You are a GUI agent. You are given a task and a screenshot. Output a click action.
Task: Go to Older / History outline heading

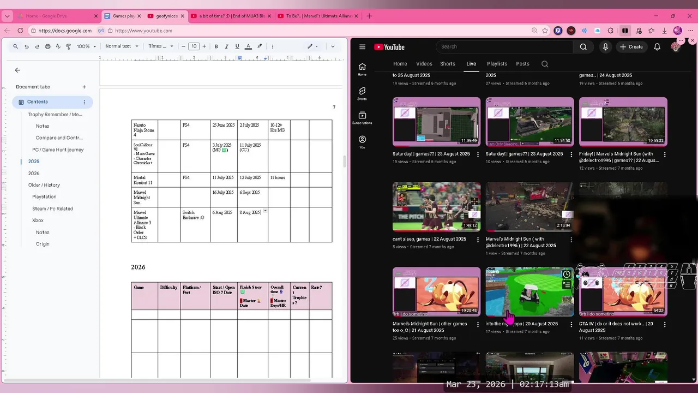click(44, 185)
